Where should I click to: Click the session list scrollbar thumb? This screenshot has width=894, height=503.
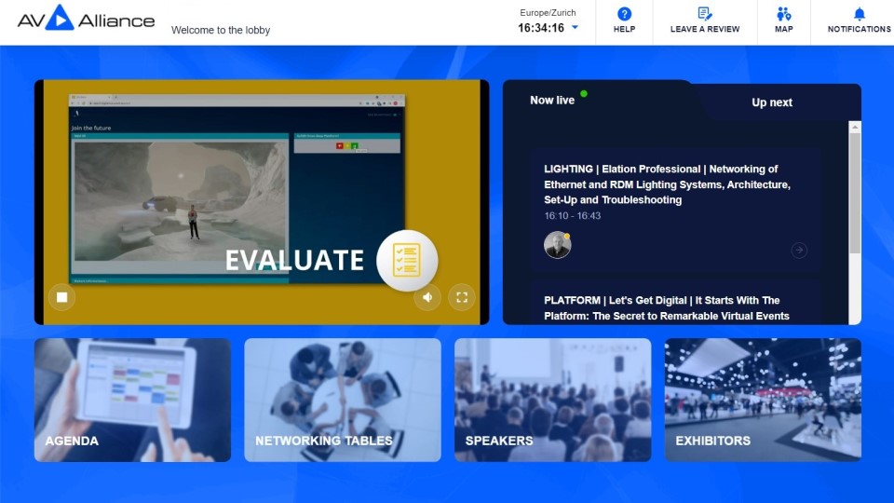click(x=855, y=193)
